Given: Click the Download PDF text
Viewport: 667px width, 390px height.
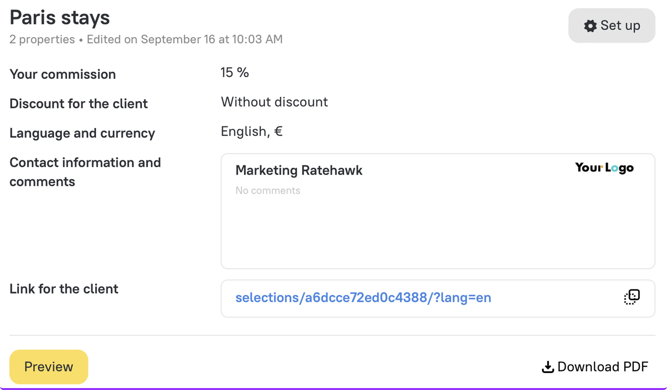Looking at the screenshot, I should click(x=603, y=367).
